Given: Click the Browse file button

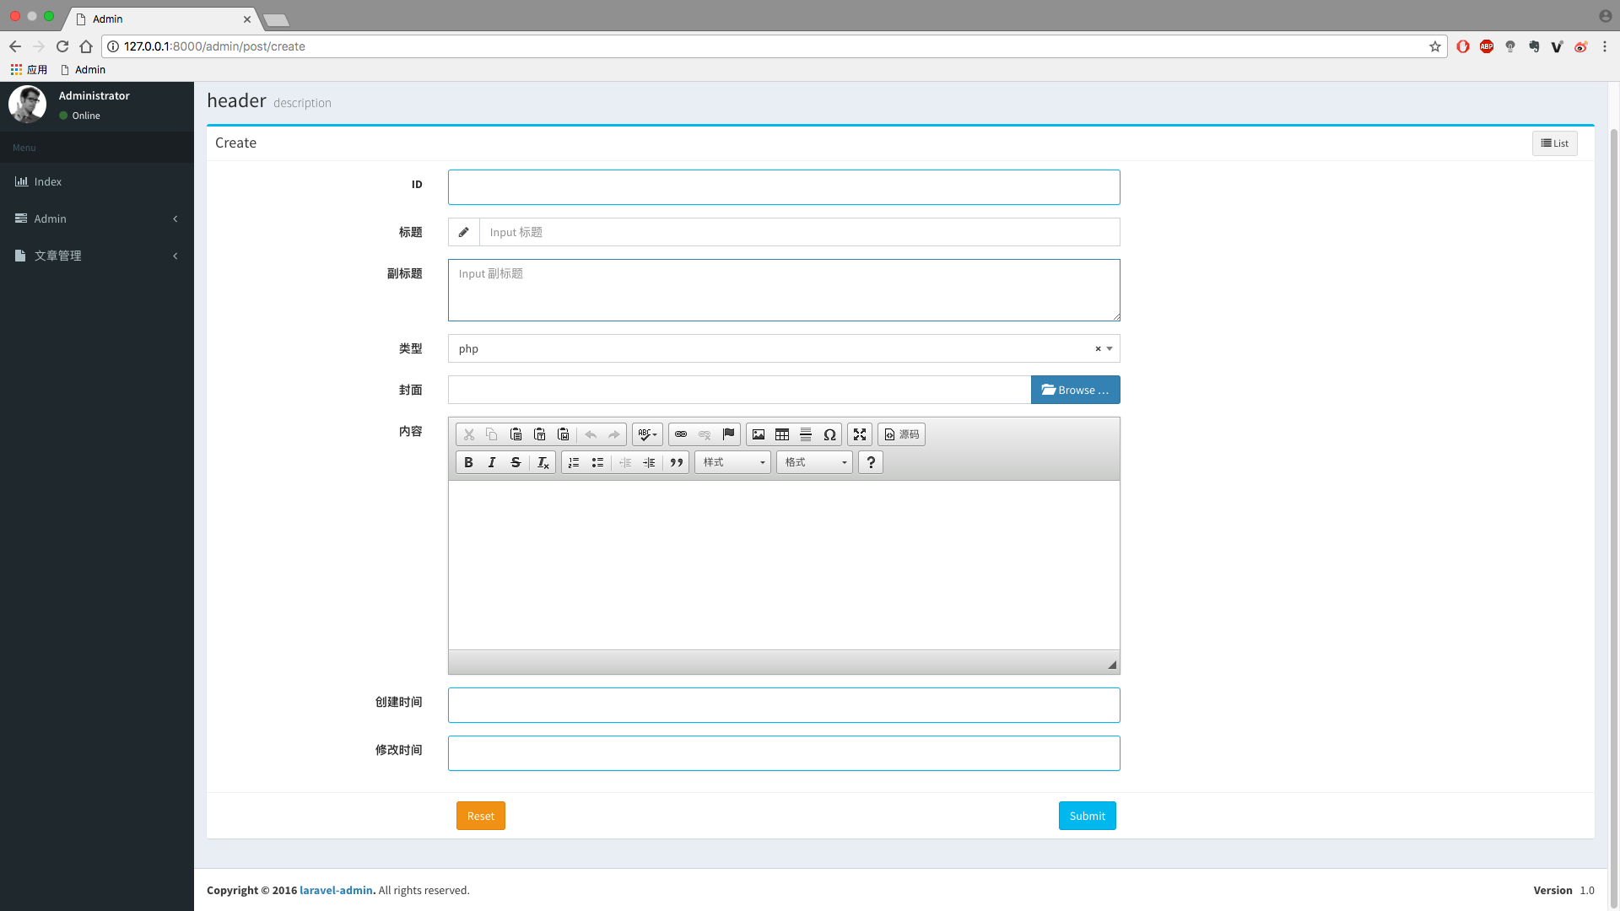Looking at the screenshot, I should (x=1075, y=390).
